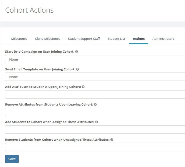Select the Student List tab
The width and height of the screenshot is (185, 167).
coord(116,39)
